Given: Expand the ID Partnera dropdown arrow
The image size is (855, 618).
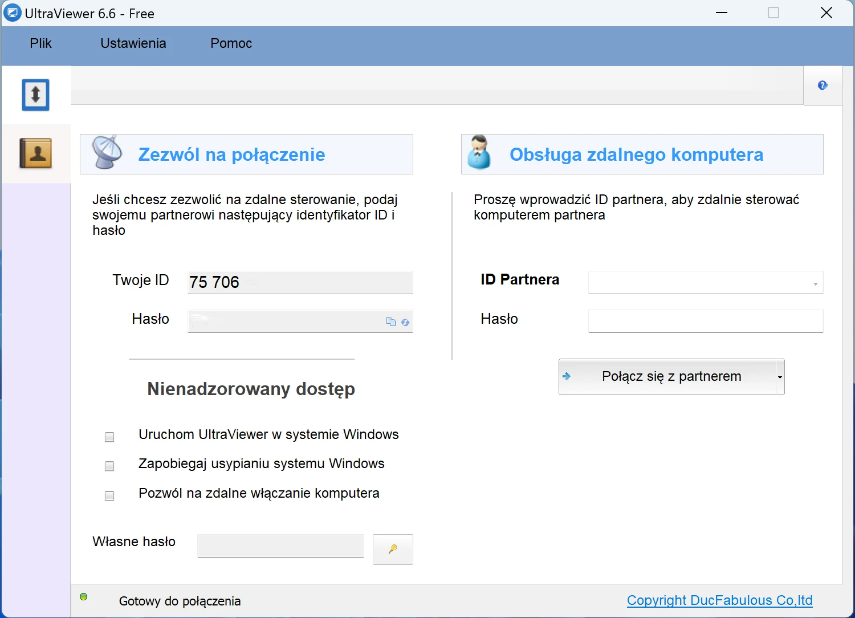Looking at the screenshot, I should (816, 284).
